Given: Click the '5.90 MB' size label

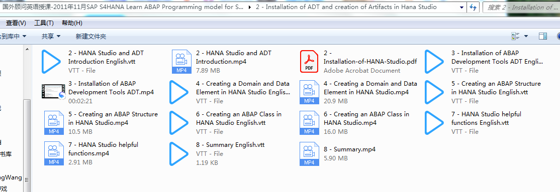Looking at the screenshot, I should 336,158.
